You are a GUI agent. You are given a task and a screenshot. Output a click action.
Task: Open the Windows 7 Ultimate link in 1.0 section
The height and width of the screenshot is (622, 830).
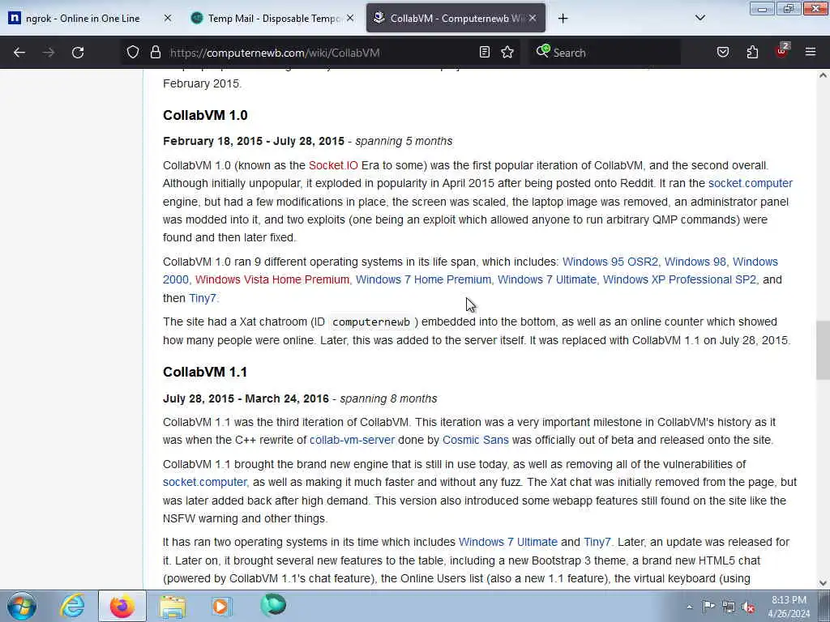[x=547, y=279]
